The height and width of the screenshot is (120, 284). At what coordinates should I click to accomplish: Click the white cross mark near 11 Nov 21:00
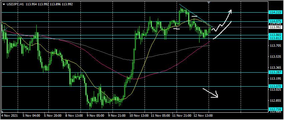pos(177,29)
